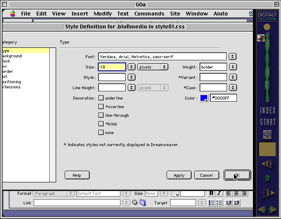Check the none decoration checkbox
Screen dimensions: 281x219
coord(101,132)
